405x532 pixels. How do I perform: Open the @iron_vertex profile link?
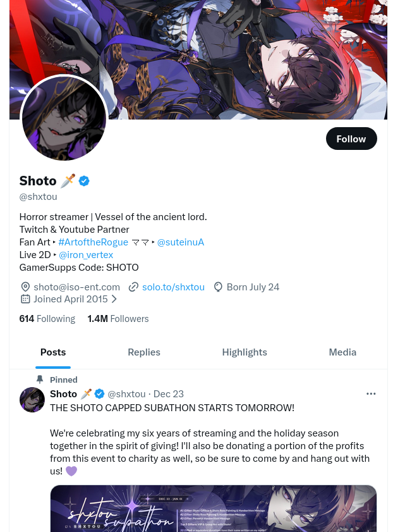pyautogui.click(x=86, y=254)
